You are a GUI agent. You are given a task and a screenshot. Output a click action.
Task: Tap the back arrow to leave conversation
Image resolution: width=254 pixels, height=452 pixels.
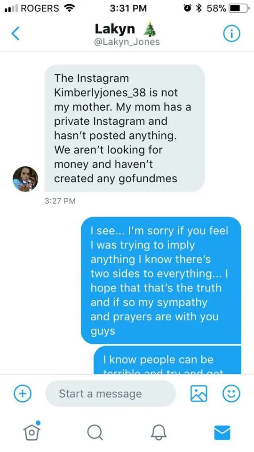point(15,33)
